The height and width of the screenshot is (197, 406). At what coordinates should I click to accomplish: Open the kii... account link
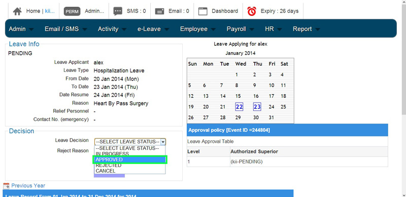50,11
